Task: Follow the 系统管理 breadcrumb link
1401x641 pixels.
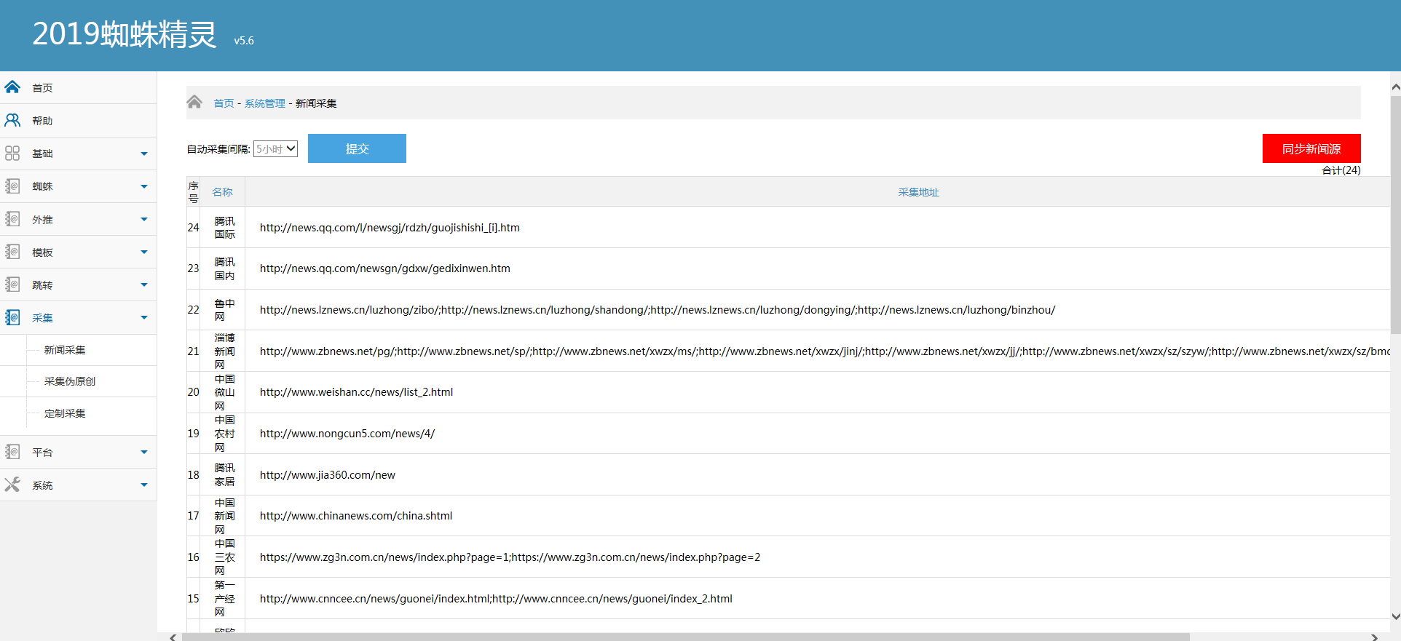Action: pyautogui.click(x=264, y=103)
